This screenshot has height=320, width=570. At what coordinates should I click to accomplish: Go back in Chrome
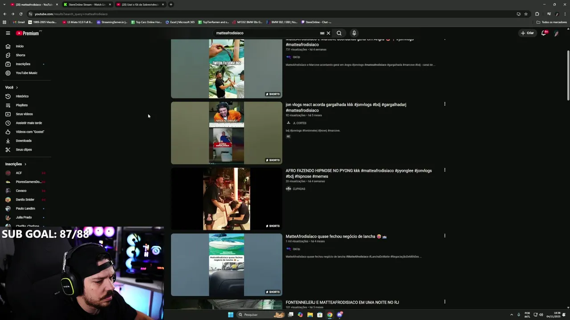[5, 14]
